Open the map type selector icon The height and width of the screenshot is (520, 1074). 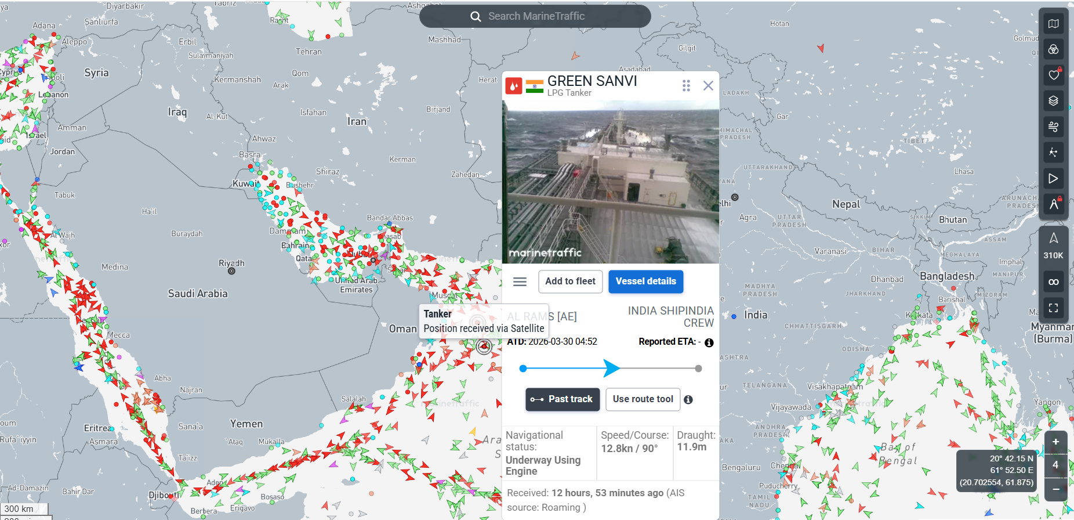[x=1053, y=24]
